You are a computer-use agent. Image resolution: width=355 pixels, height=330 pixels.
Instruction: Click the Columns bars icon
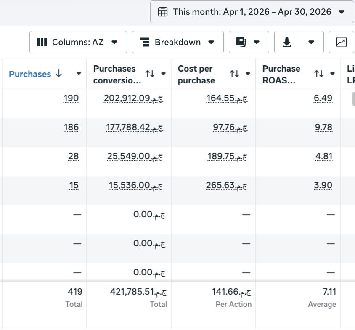click(x=42, y=42)
